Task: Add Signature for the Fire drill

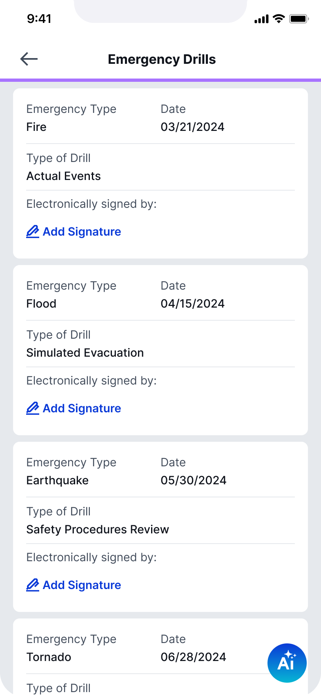Action: (x=74, y=232)
